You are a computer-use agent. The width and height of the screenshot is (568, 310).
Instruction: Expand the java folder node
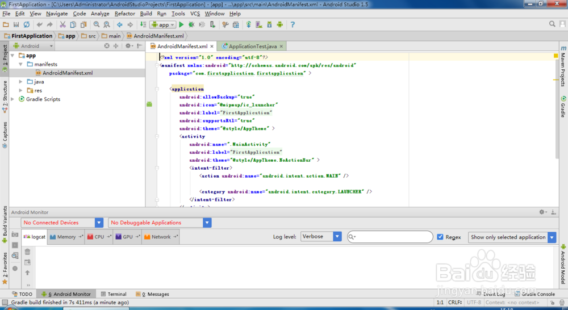pos(21,82)
